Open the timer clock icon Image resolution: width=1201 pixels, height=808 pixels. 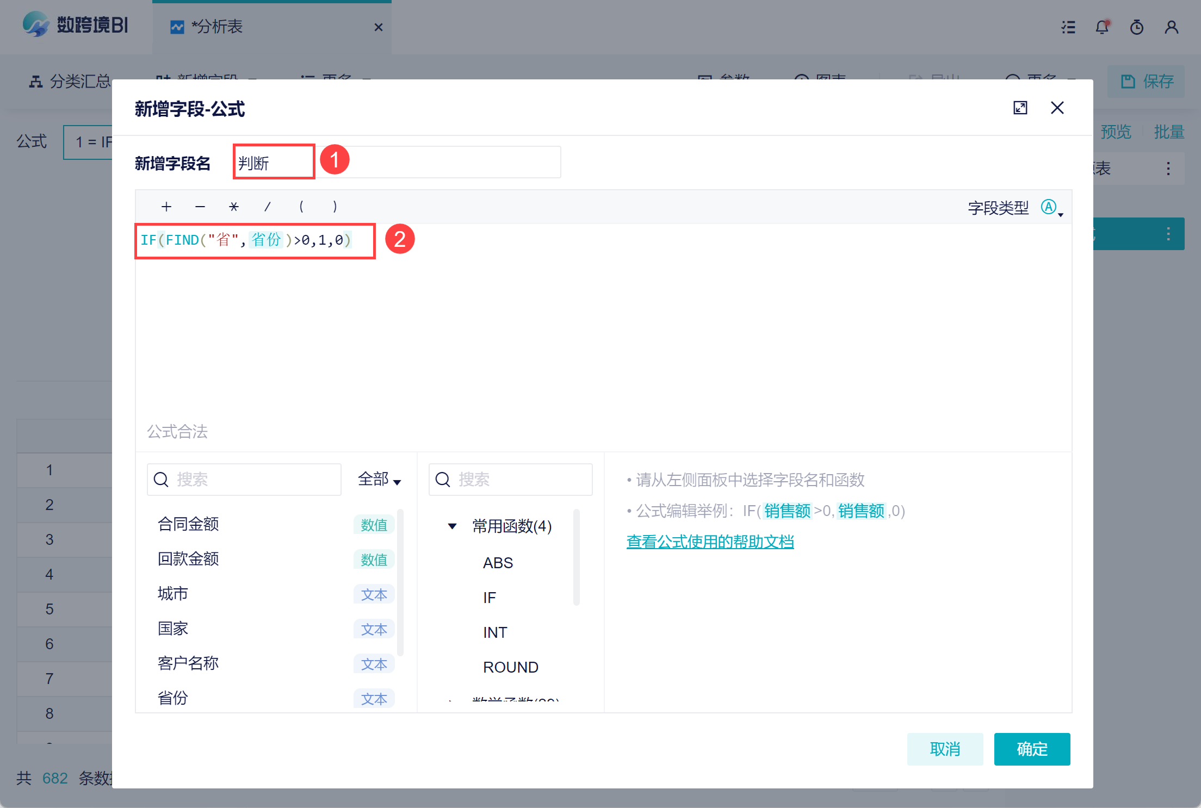pyautogui.click(x=1137, y=27)
